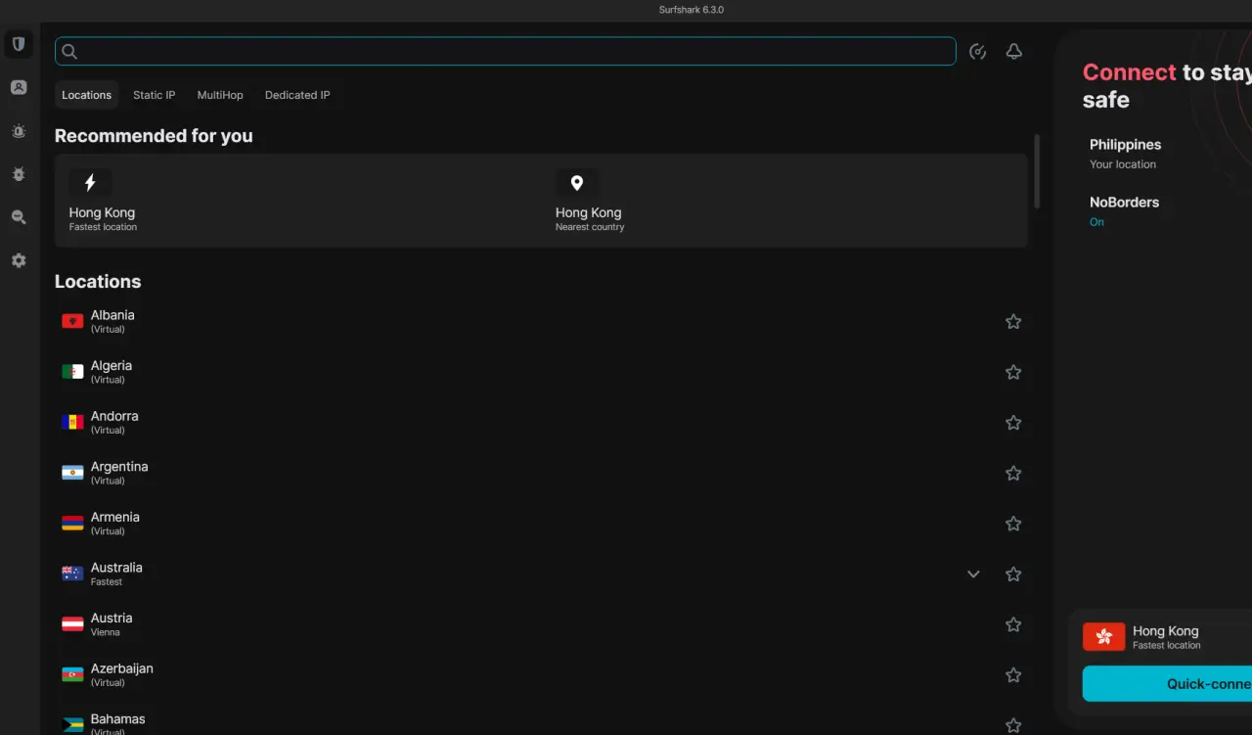Image resolution: width=1252 pixels, height=735 pixels.
Task: Click the Argentina flag icon
Action: [x=72, y=473]
